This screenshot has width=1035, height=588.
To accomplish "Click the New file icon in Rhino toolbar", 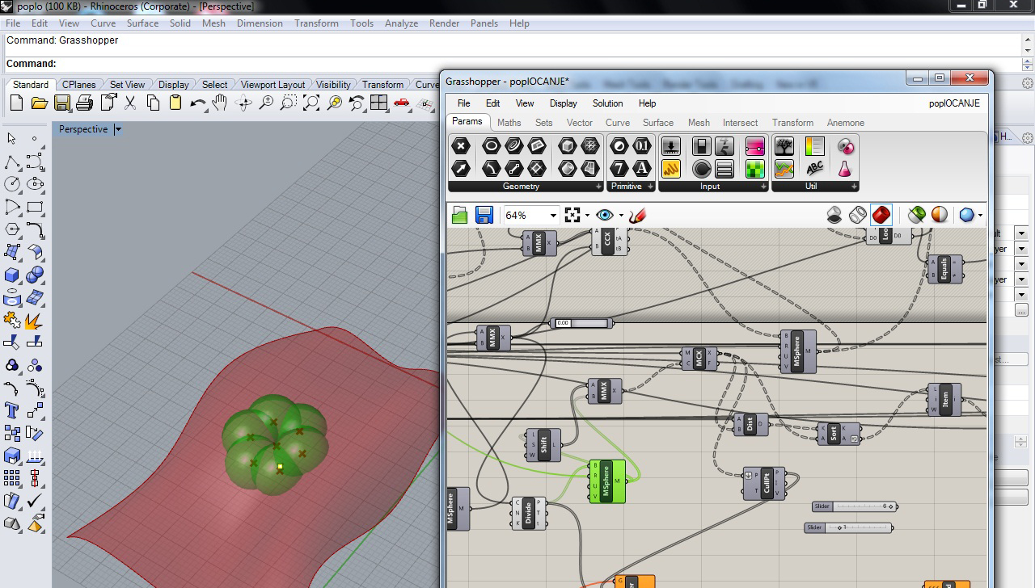I will click(x=16, y=103).
